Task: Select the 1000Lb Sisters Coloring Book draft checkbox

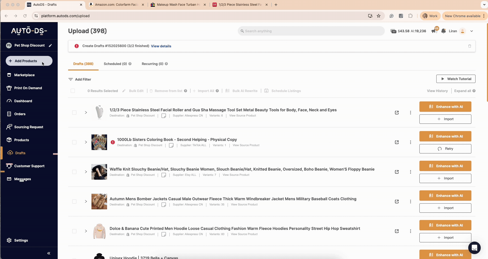Action: click(x=74, y=142)
